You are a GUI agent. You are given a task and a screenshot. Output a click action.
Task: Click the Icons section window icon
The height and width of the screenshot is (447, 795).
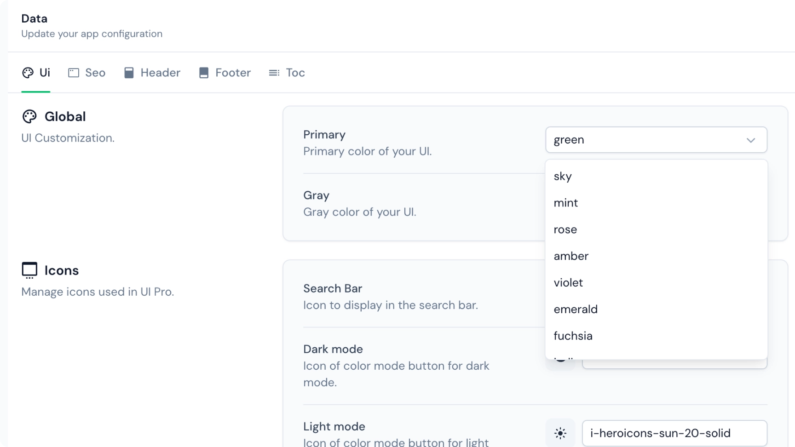click(x=29, y=270)
